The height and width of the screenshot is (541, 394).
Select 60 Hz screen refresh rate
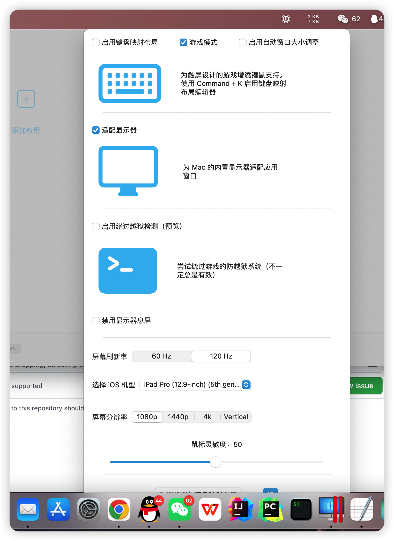click(x=161, y=356)
